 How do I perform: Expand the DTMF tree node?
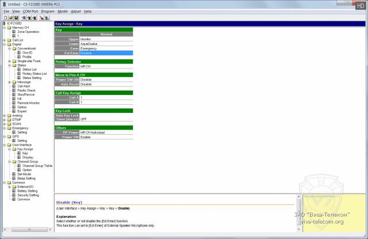click(x=4, y=120)
